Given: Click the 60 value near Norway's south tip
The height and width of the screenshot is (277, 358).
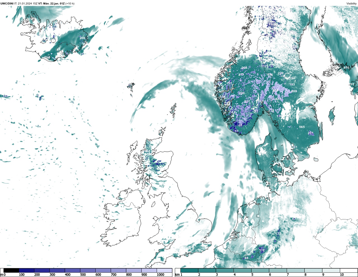Looking at the screenshot, I should click(240, 125).
